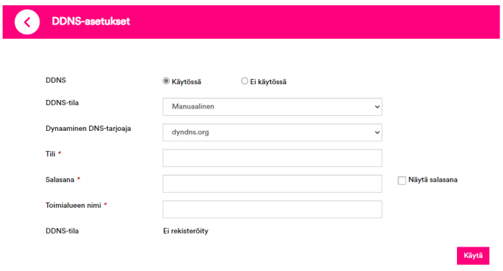Click the DDNS-asetukset page title
Screen dimensions: 503x271
pos(91,22)
